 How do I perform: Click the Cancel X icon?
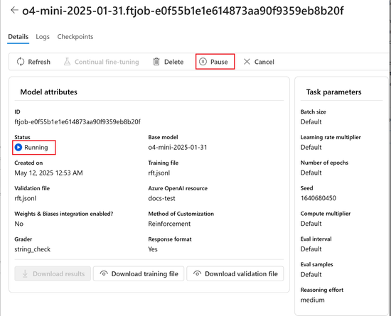pos(247,62)
